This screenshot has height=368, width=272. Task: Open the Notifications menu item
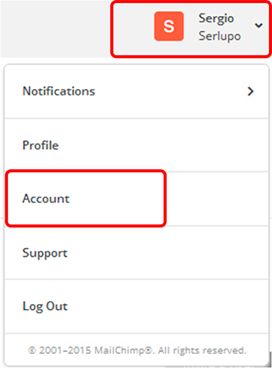[137, 91]
